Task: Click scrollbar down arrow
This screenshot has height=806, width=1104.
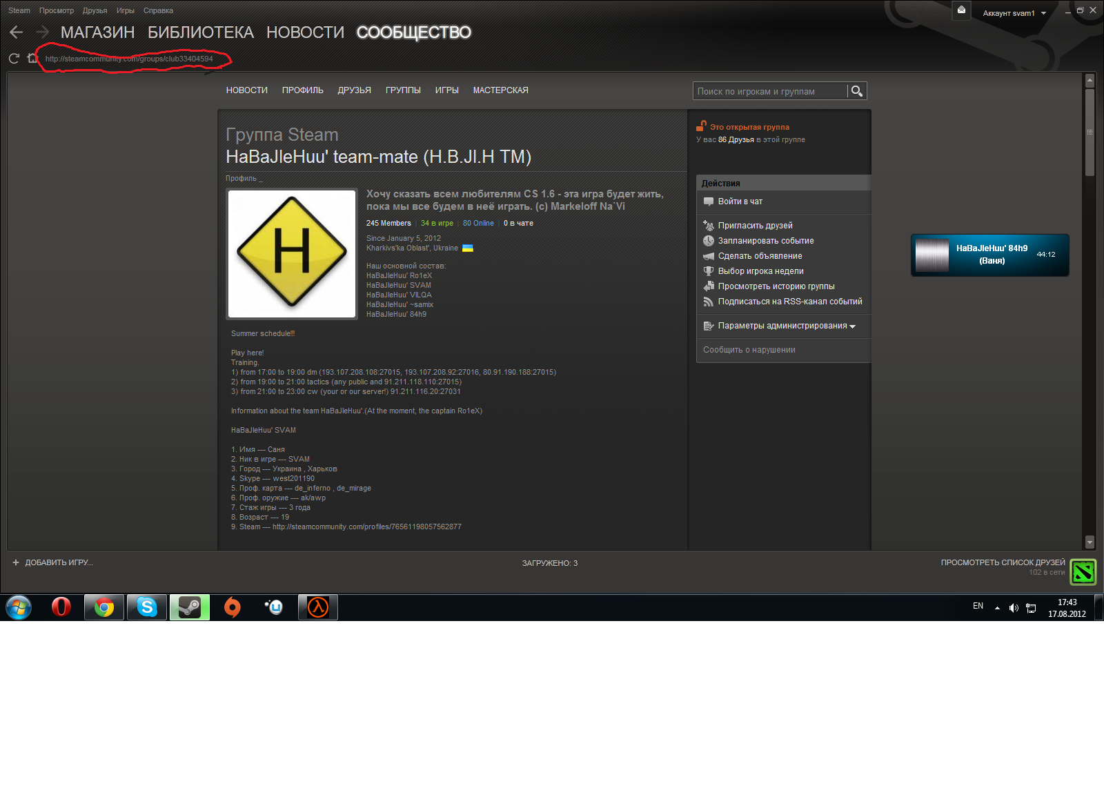Action: point(1090,542)
